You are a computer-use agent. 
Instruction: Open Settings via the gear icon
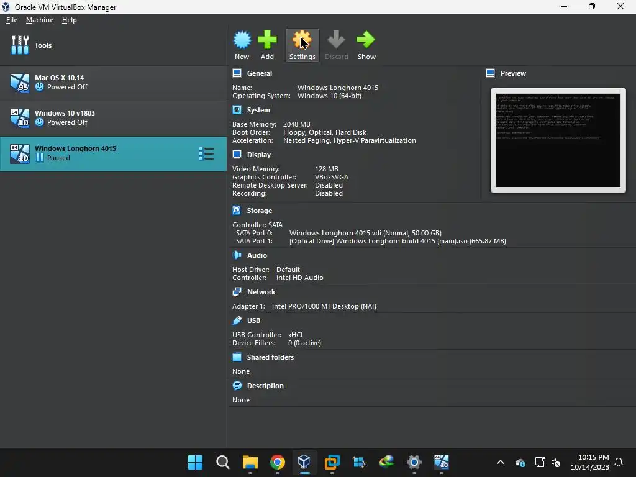tap(302, 40)
